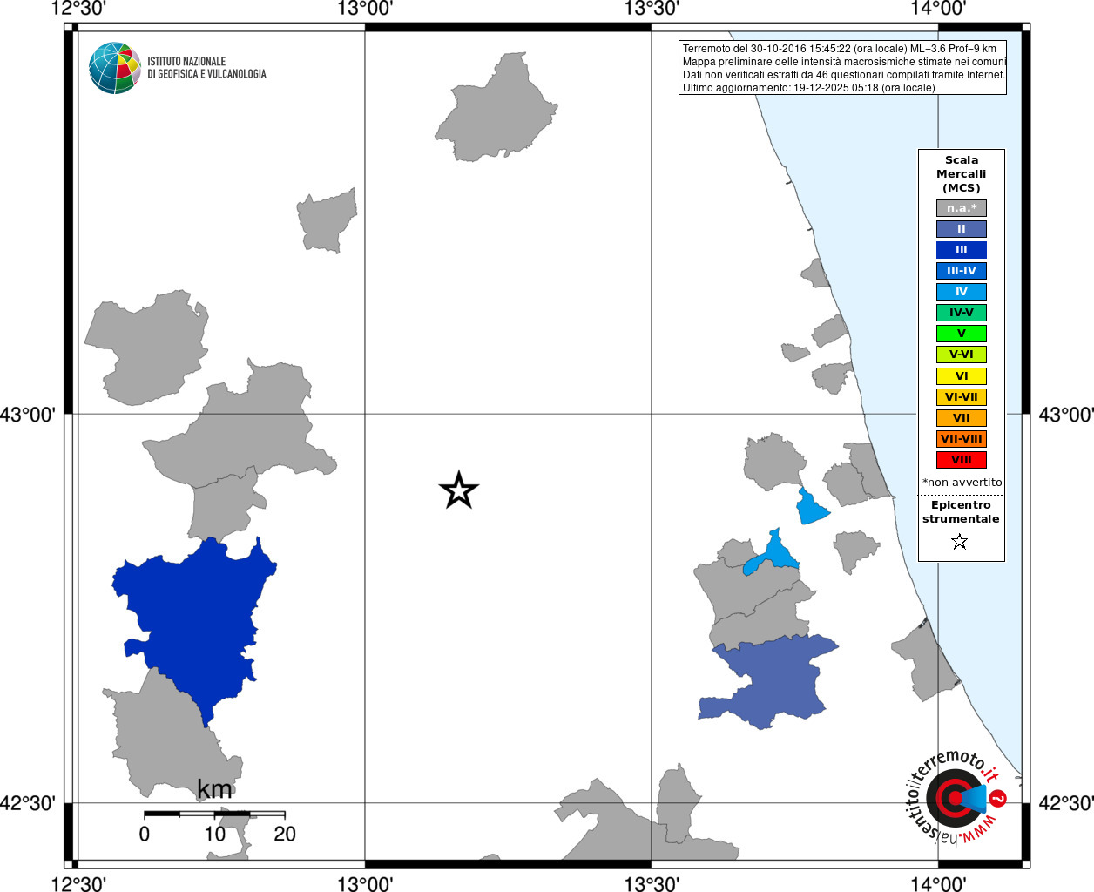The height and width of the screenshot is (892, 1094).
Task: Select the VI yellow legend swatch
Action: [962, 376]
